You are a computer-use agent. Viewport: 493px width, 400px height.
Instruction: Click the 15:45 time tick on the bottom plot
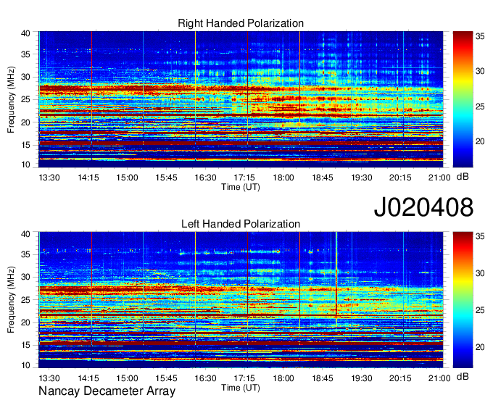(x=166, y=378)
